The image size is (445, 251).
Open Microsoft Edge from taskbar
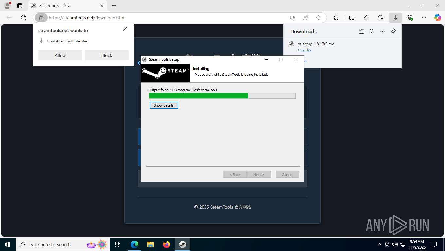(134, 244)
